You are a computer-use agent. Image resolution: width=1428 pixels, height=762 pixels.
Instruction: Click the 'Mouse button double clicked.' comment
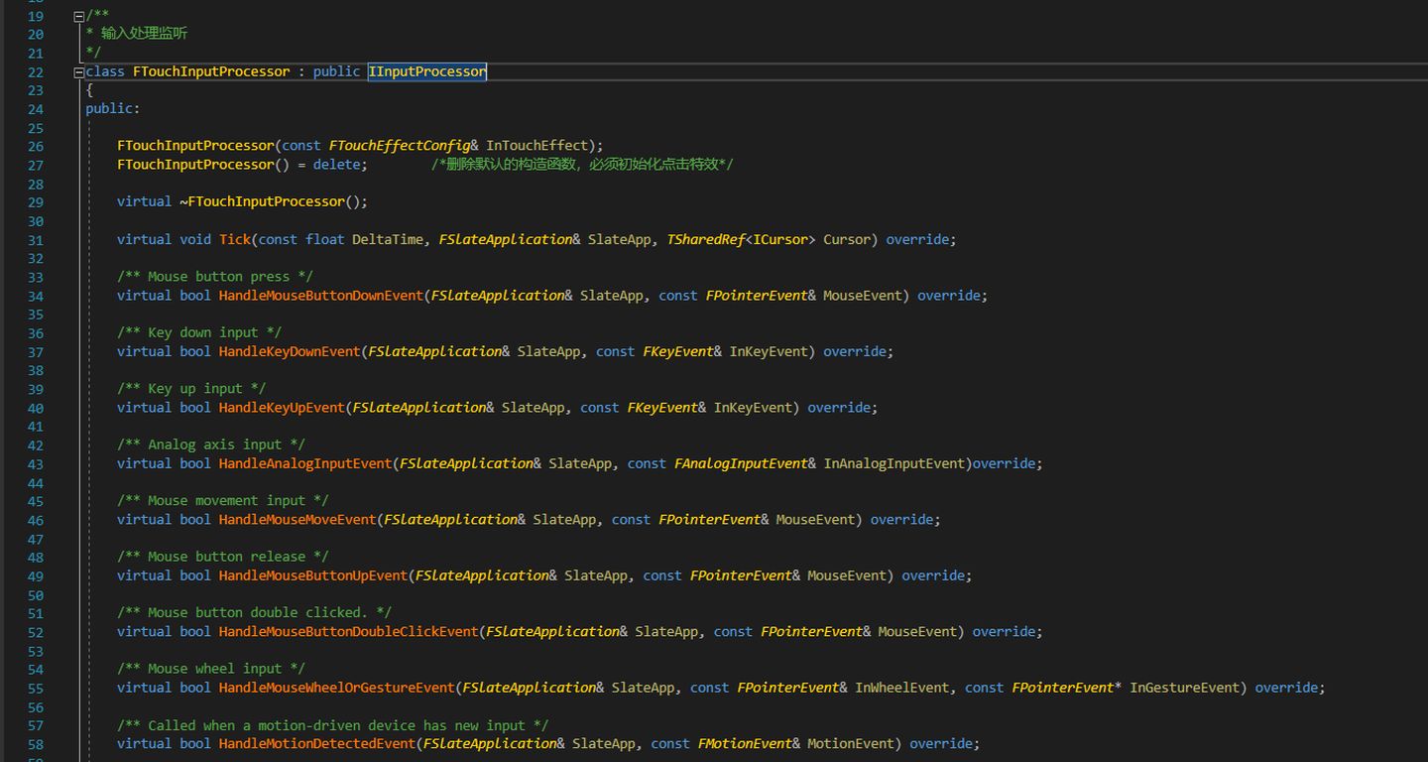click(x=254, y=612)
